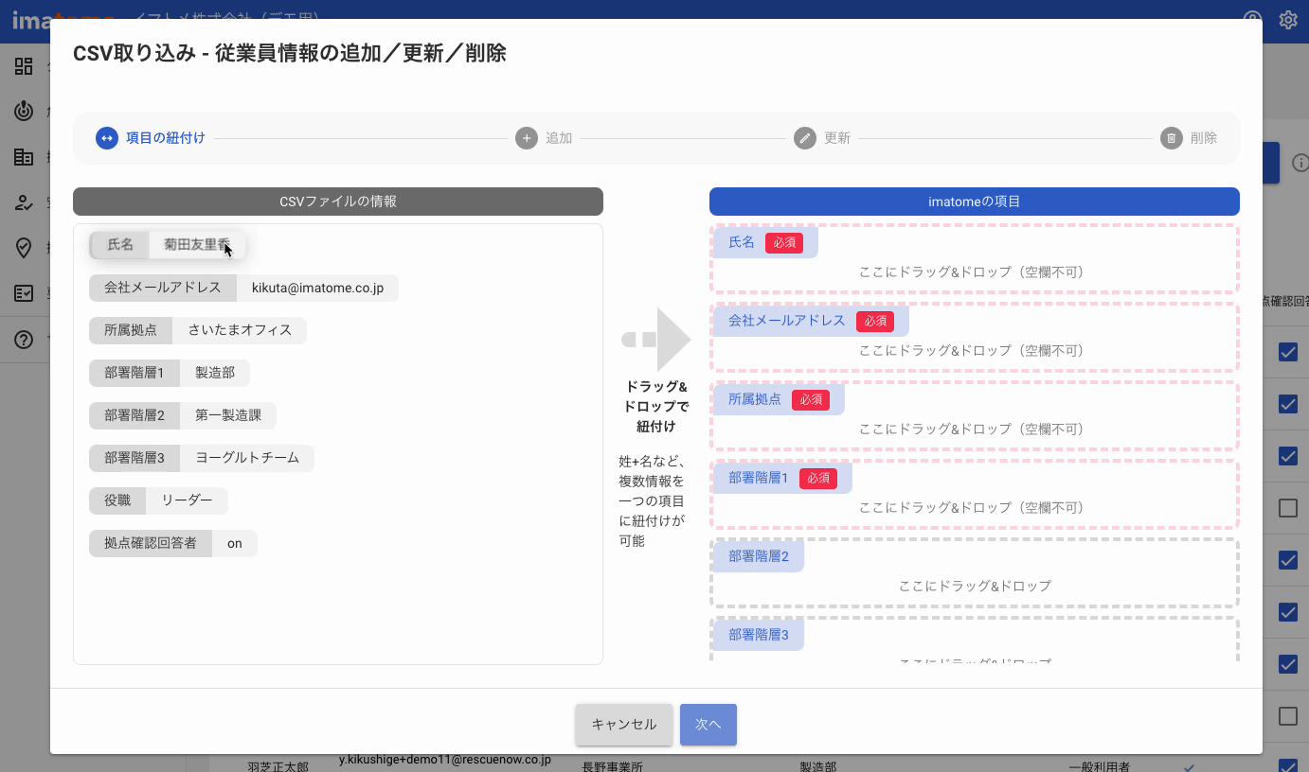Check the first unchecked checkbox in right column
1309x772 pixels.
click(1288, 508)
